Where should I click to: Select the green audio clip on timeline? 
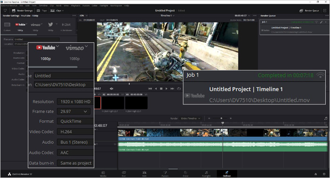[223, 147]
